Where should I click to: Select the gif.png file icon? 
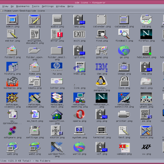point(79,50)
